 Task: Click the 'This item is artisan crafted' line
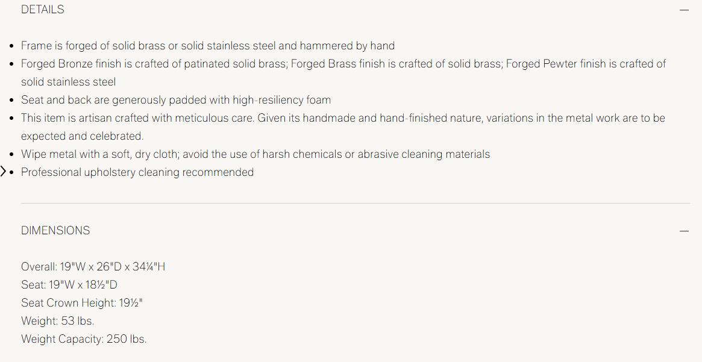343,118
